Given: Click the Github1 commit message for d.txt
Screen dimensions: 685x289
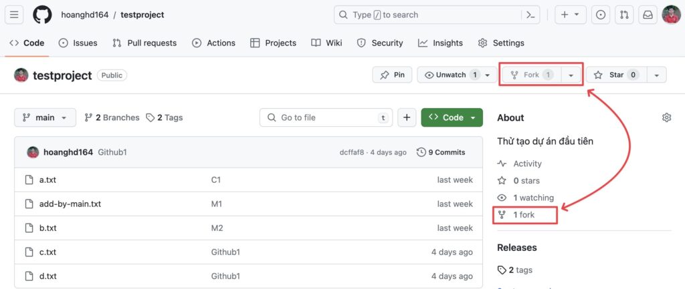Looking at the screenshot, I should pyautogui.click(x=225, y=276).
